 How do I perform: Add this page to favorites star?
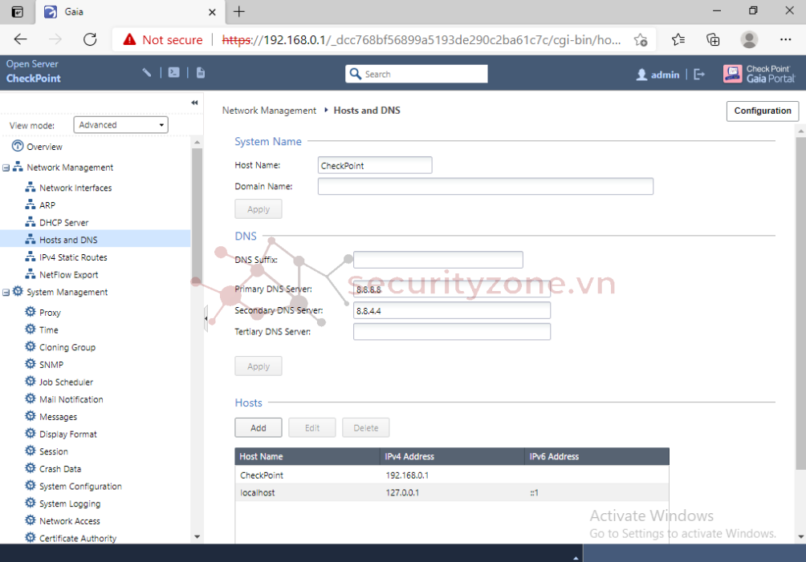(641, 39)
